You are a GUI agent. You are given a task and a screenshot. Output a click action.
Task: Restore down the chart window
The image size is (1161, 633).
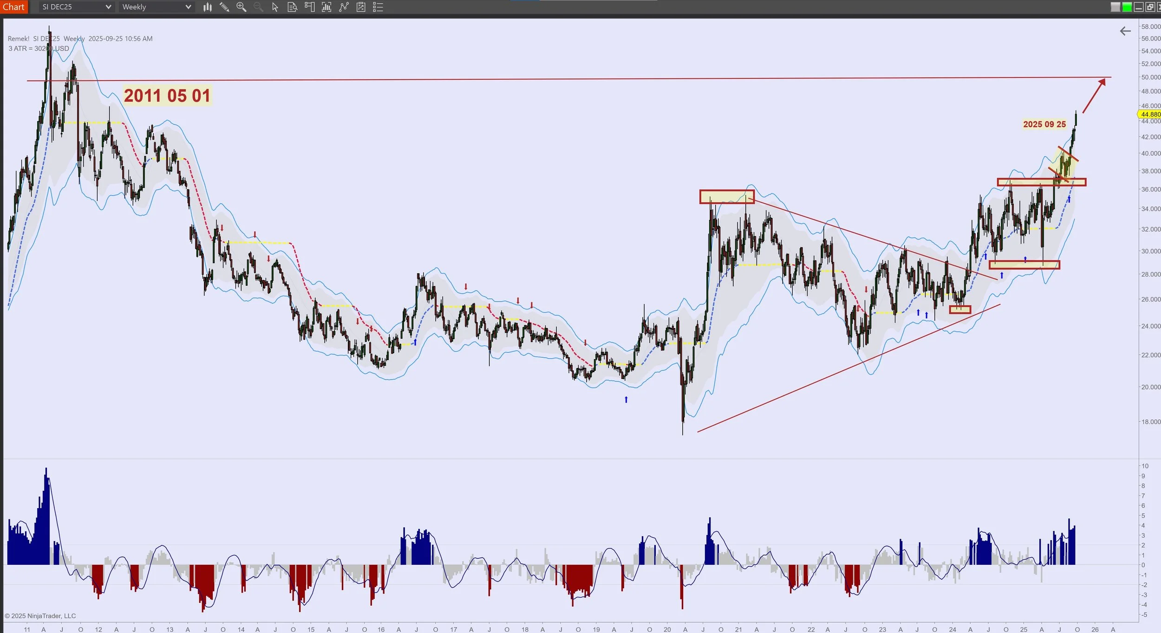[1150, 7]
